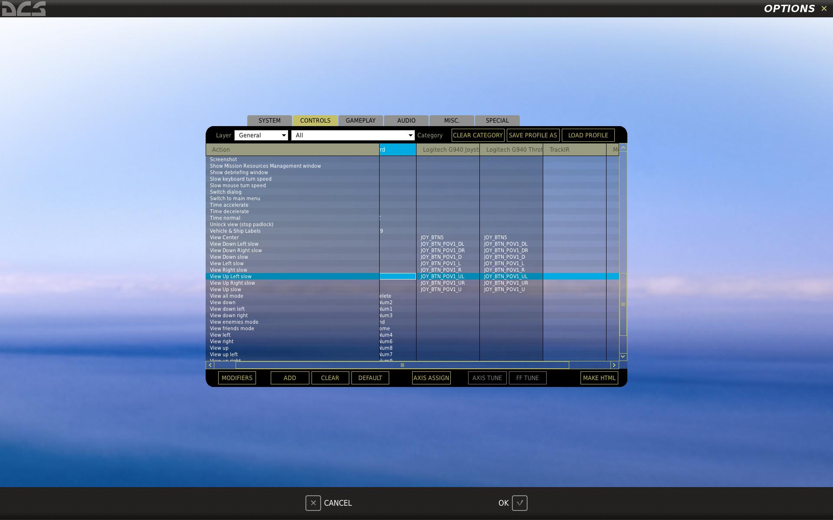Click the horizontal scrollbar thumb

[402, 365]
